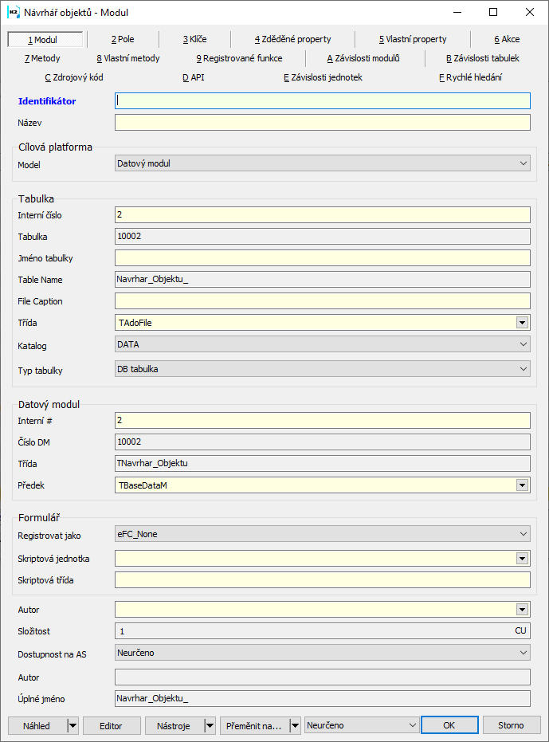Viewport: 549px width, 742px height.
Task: Open the Registrovat jako dropdown
Action: [323, 534]
